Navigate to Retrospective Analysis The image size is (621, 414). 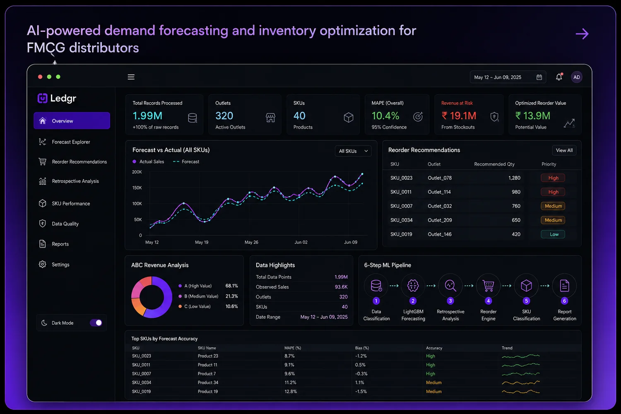75,181
